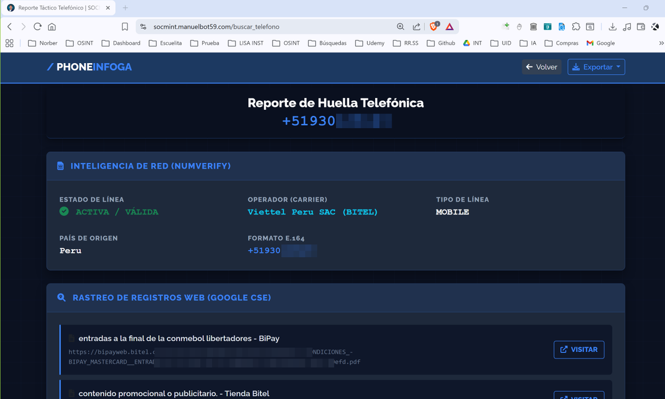
Task: Click the FORMATO E.164 number value
Action: [283, 250]
